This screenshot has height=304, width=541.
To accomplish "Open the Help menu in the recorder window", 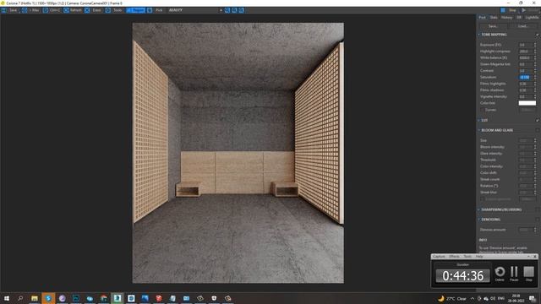I will (x=479, y=257).
